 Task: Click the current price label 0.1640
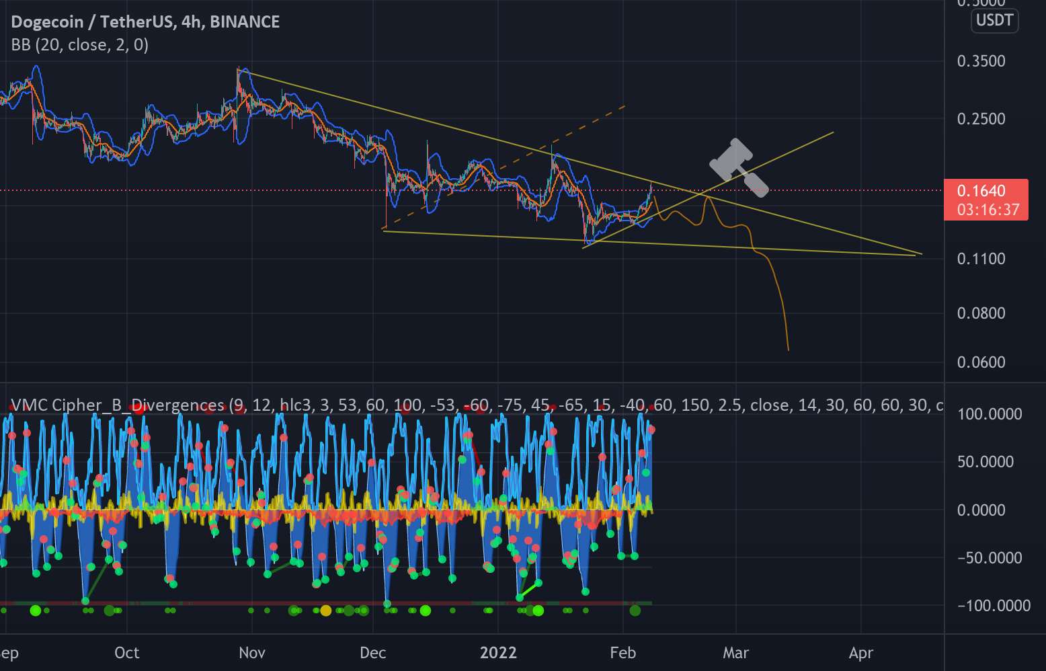point(981,191)
